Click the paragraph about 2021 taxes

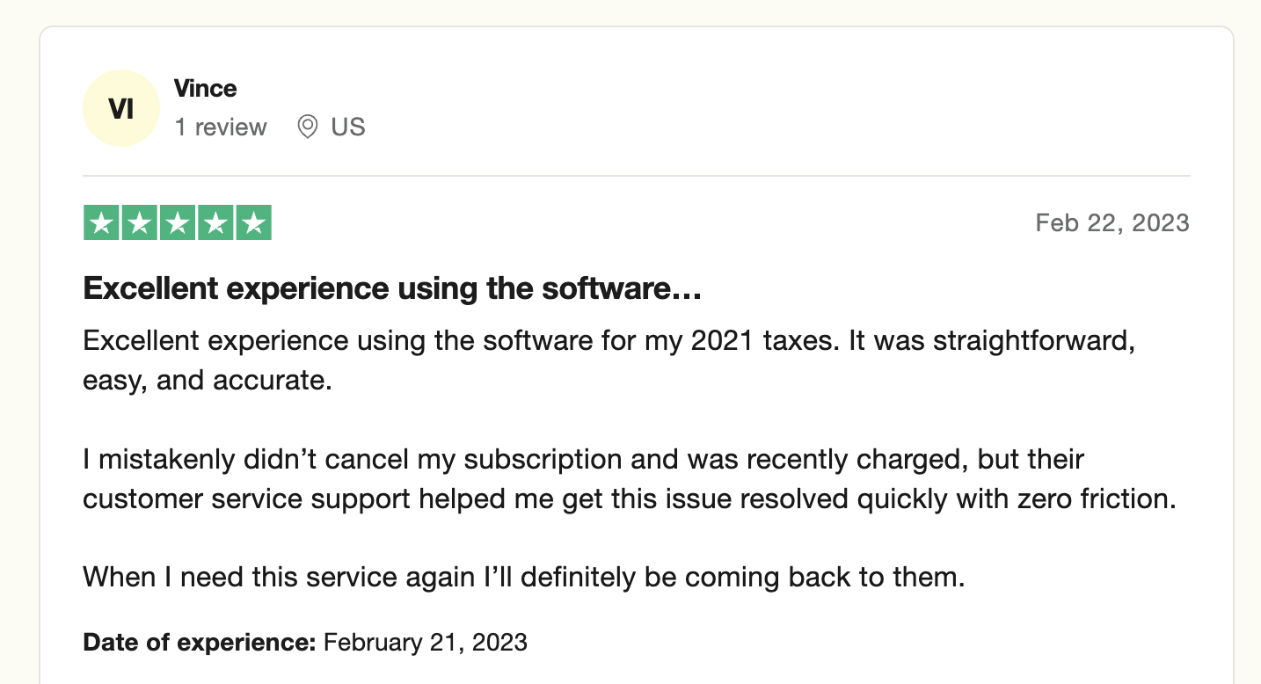609,340
